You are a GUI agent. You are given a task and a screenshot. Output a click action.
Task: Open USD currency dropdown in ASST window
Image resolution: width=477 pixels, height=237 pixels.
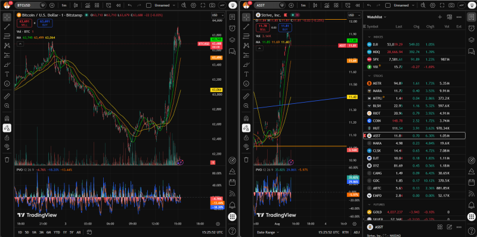click(x=354, y=16)
